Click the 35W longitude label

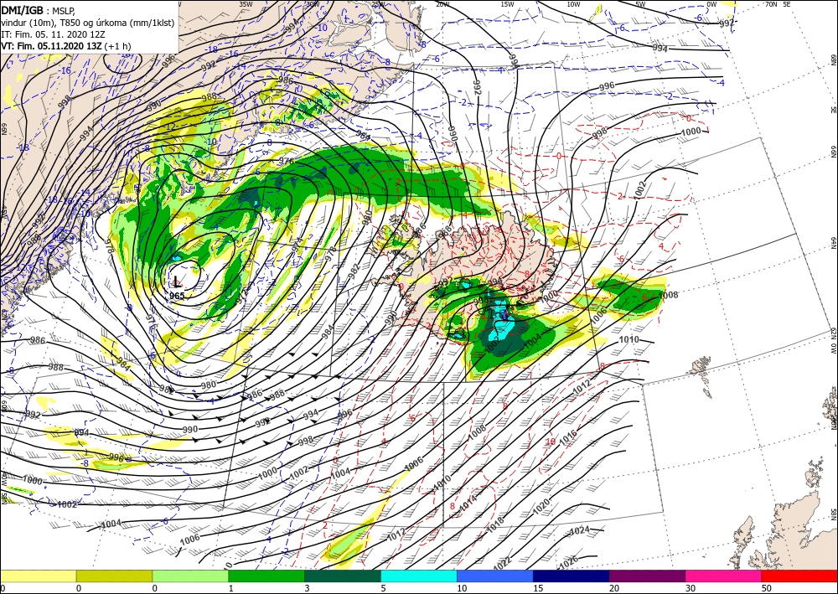point(246,3)
